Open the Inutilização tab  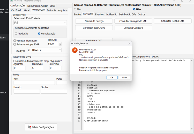(111, 14)
